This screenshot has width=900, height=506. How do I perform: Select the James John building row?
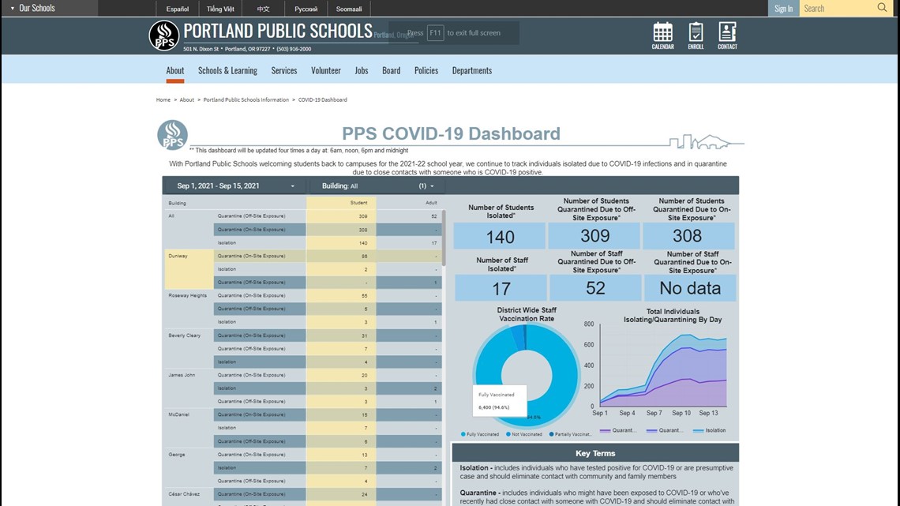coord(180,375)
